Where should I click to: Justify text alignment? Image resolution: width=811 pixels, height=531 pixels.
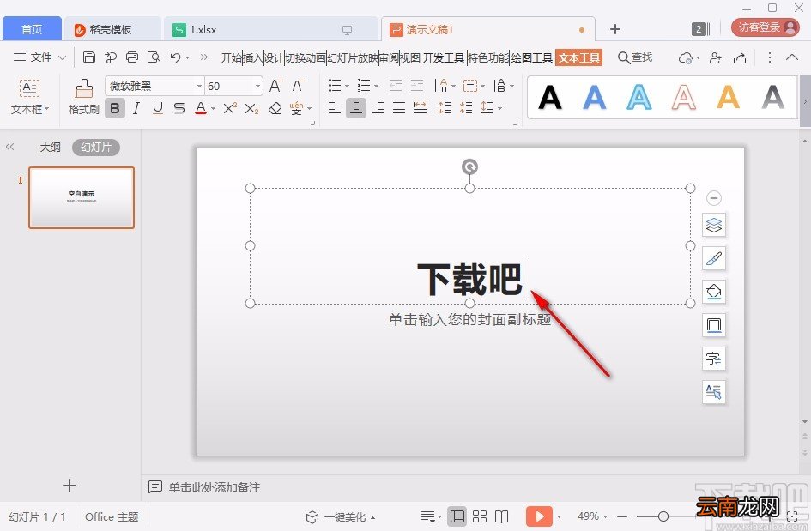[x=399, y=108]
